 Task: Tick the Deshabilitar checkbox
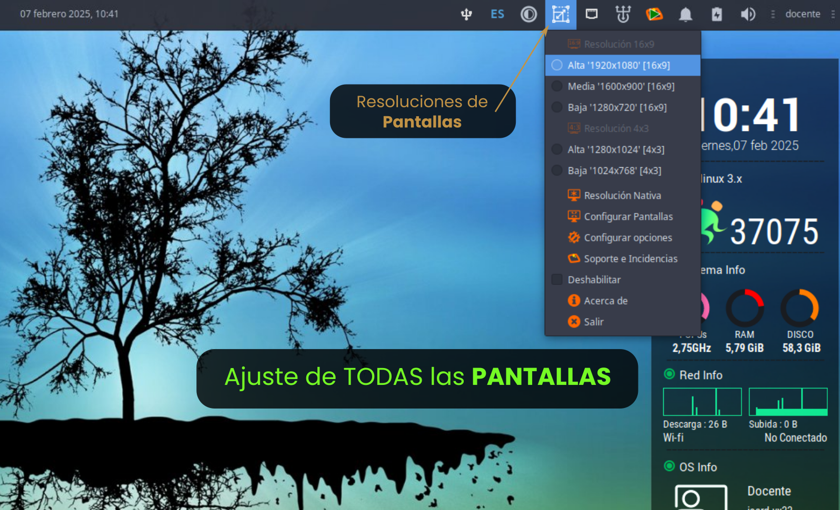557,280
